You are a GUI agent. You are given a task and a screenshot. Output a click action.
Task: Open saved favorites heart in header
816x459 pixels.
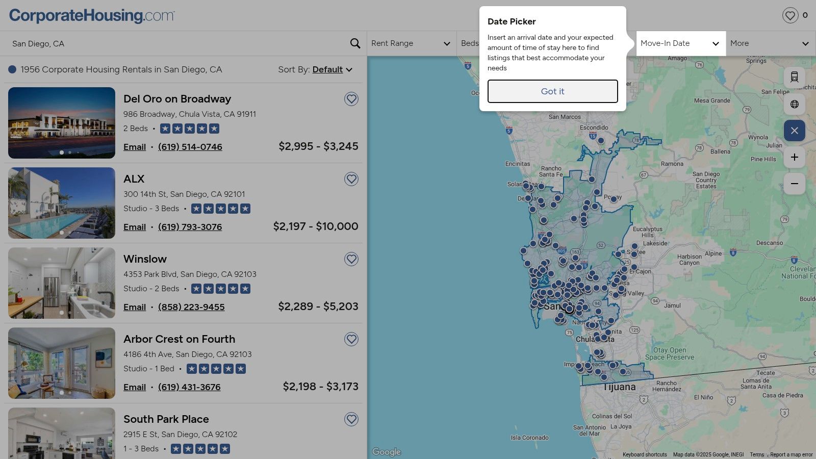pos(790,15)
